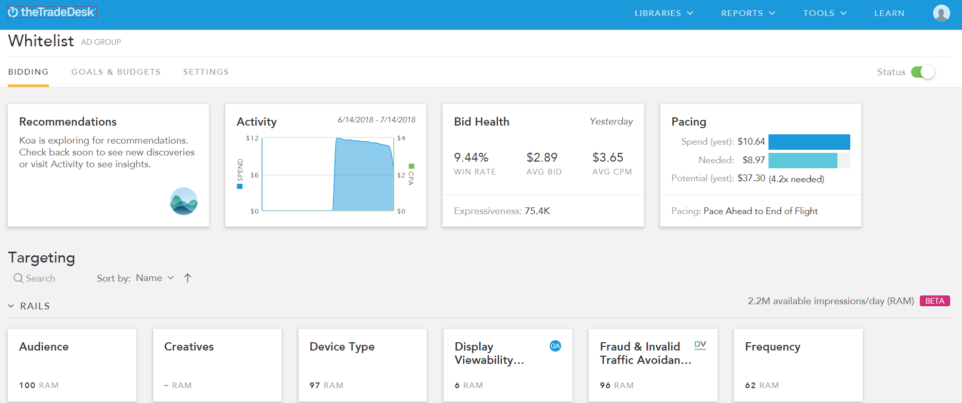962x403 pixels.
Task: Click the theTradeDesk logo
Action: (x=51, y=12)
